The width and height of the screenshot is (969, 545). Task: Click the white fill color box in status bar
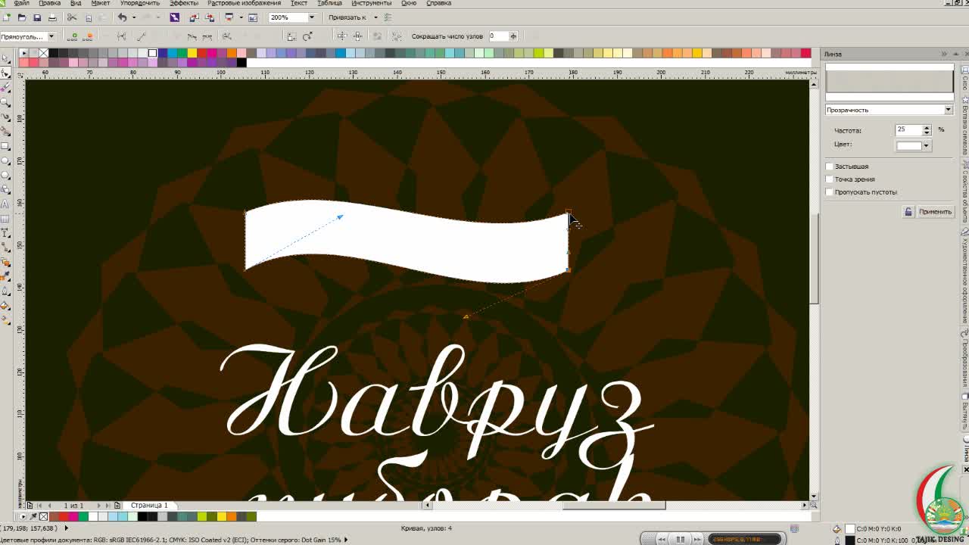[849, 528]
